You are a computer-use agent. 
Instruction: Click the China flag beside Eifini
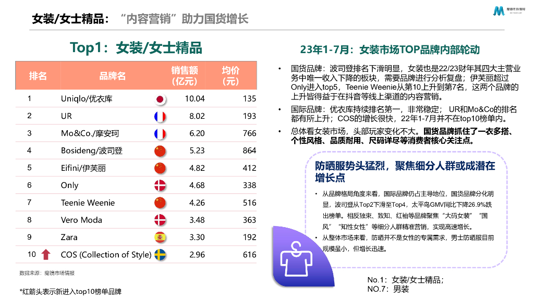[x=160, y=168]
